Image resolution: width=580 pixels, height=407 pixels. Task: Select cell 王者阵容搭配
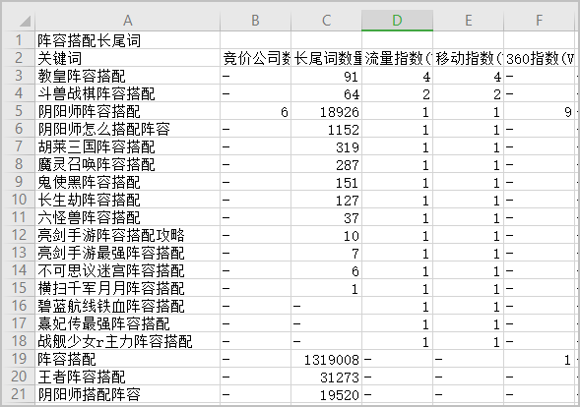(128, 377)
